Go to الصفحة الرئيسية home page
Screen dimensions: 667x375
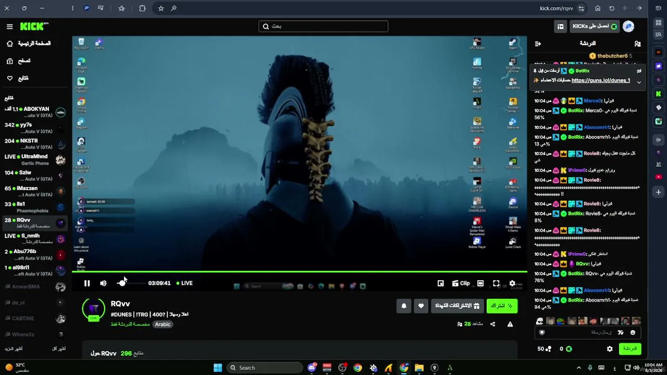pyautogui.click(x=29, y=44)
